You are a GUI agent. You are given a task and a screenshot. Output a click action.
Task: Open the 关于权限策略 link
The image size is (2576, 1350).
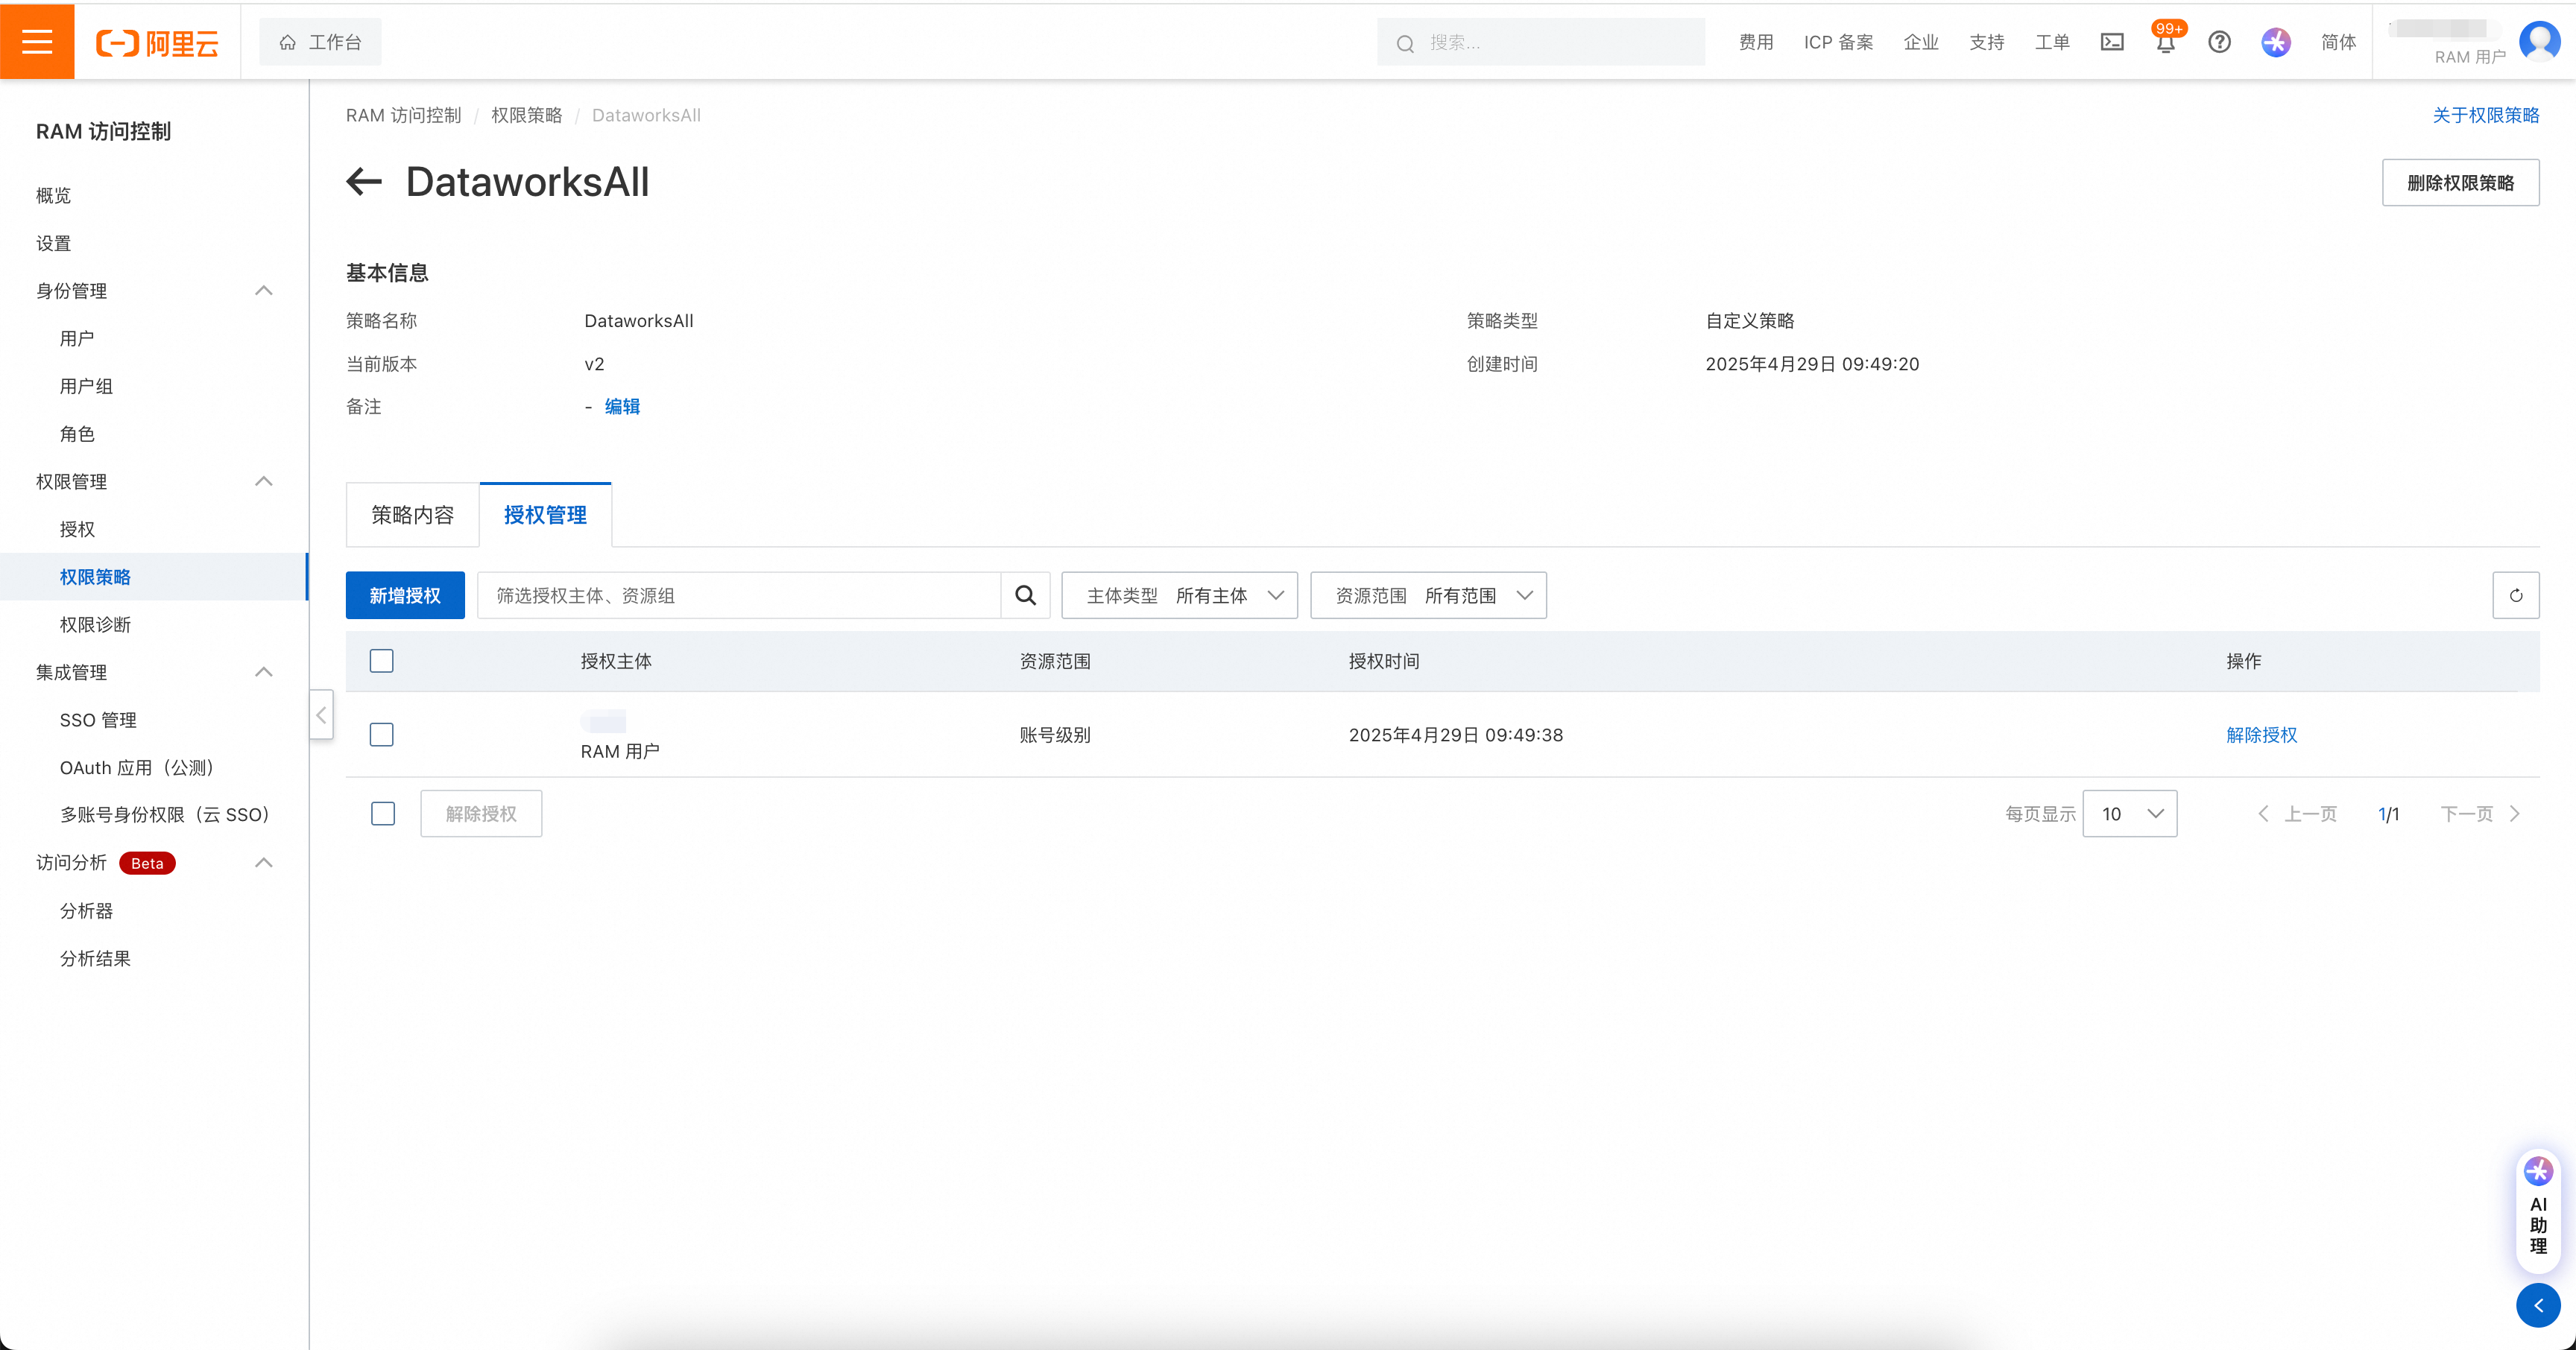2485,115
